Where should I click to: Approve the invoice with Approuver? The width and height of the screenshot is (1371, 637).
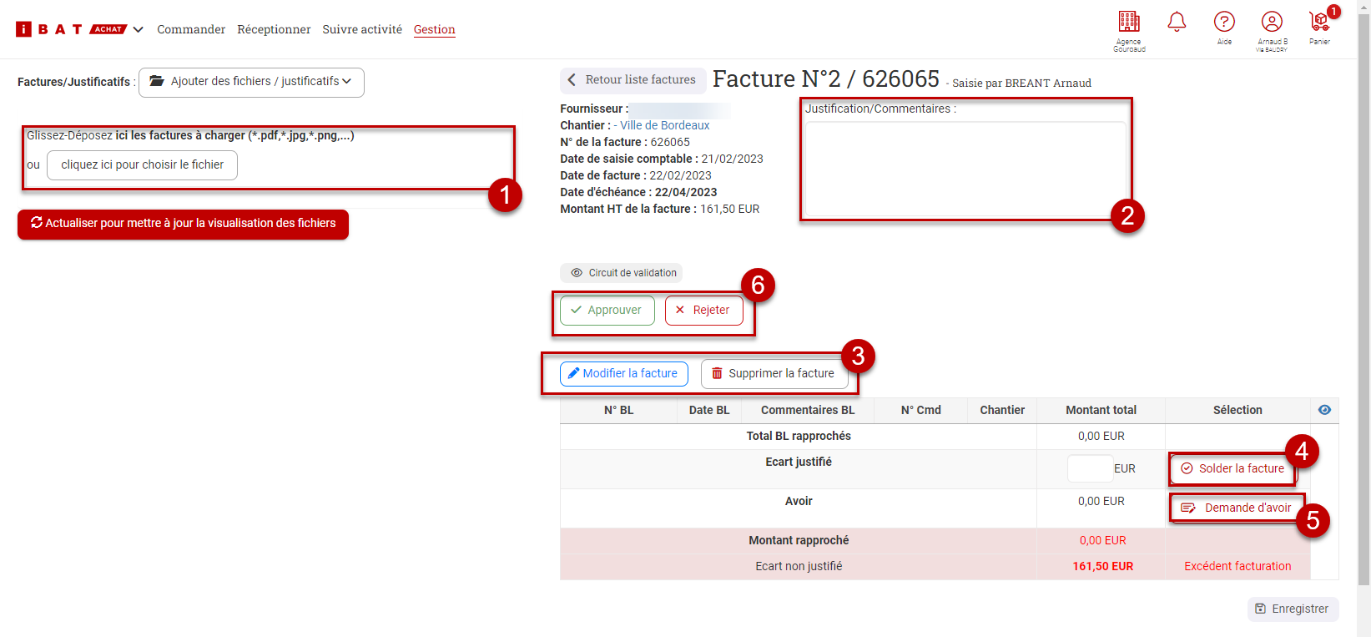click(607, 310)
